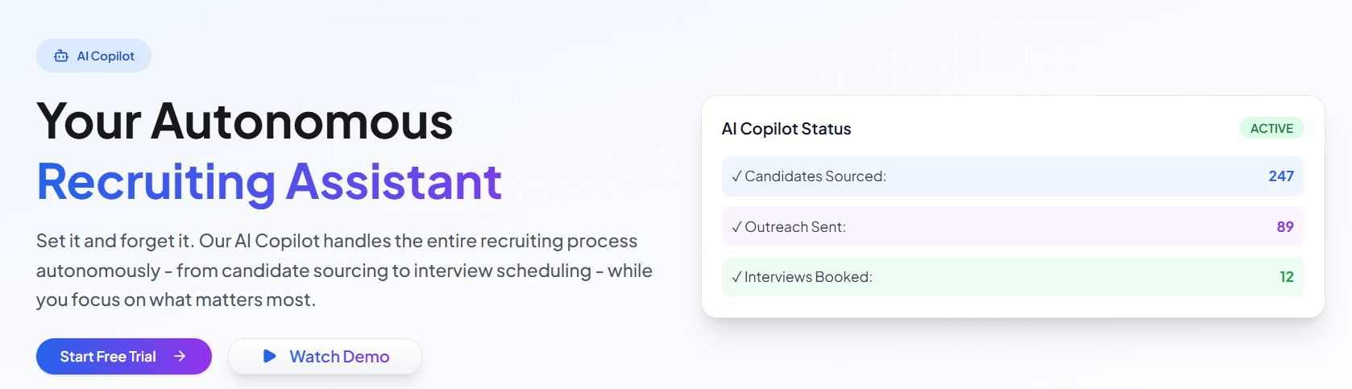Click the checkmark beside Outreach Sent
This screenshot has height=389, width=1352.
pyautogui.click(x=736, y=227)
